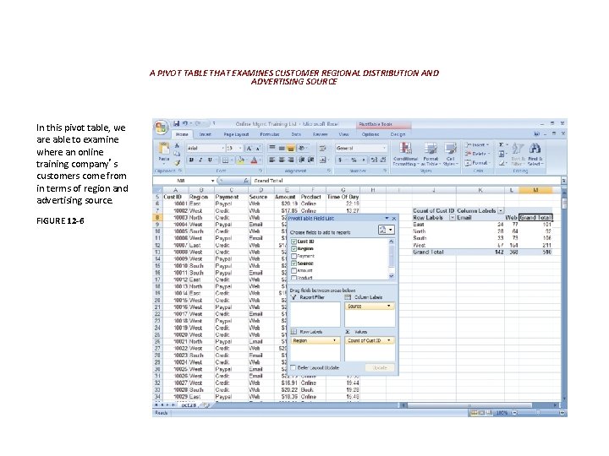Close the PivotTable Field List pane
Viewport: 609px width, 456px height.
tap(394, 219)
